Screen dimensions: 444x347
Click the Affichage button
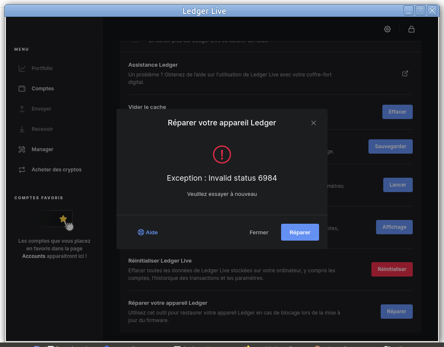tap(394, 227)
